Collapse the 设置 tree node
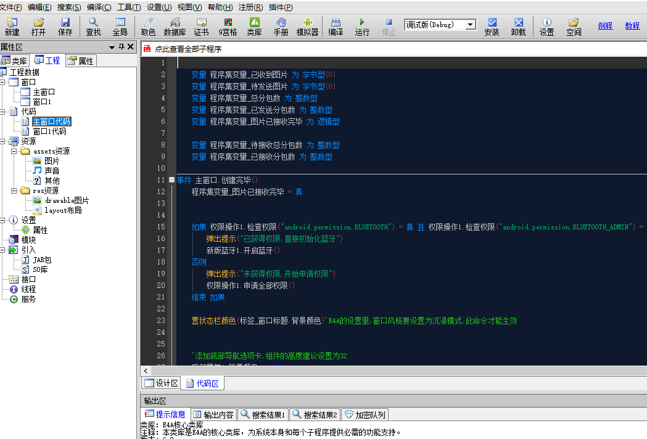This screenshot has width=647, height=439. click(2, 220)
